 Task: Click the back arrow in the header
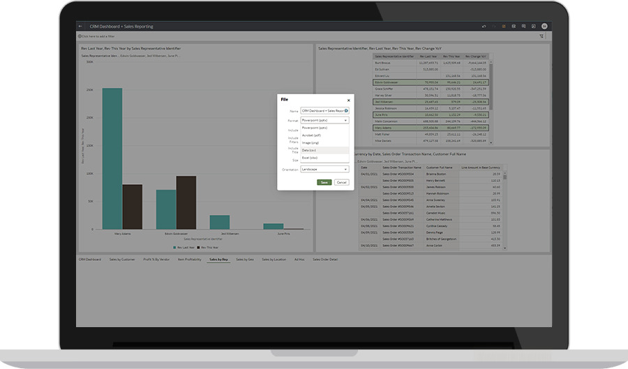coord(80,26)
